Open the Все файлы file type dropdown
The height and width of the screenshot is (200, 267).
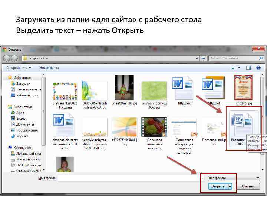pyautogui.click(x=234, y=178)
